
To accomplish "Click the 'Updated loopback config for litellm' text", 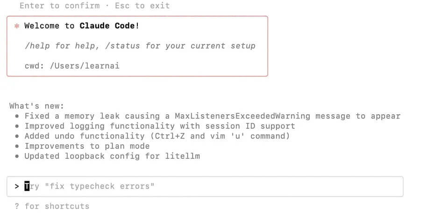I will 112,156.
